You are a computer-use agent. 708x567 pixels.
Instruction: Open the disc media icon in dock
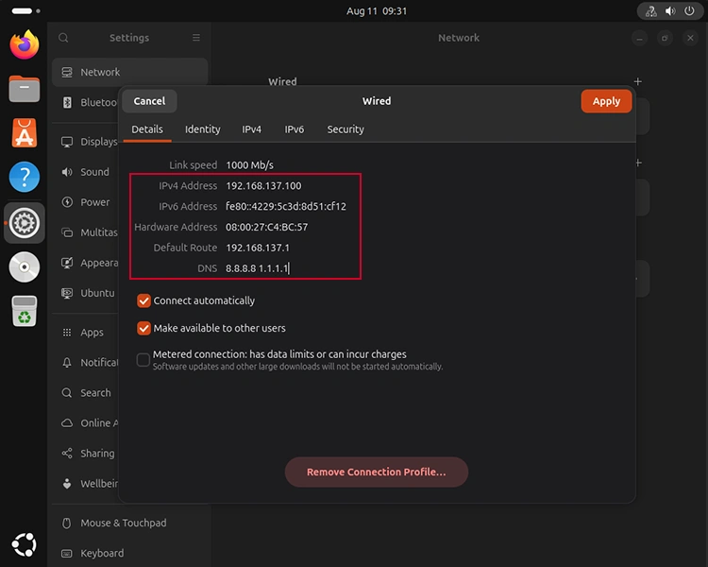25,266
